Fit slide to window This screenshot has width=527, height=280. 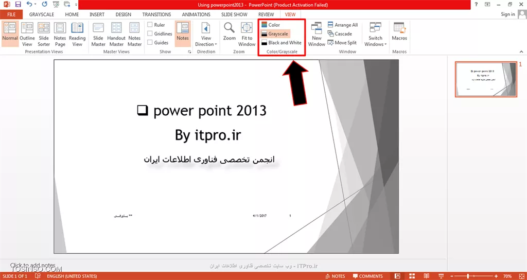click(x=247, y=34)
